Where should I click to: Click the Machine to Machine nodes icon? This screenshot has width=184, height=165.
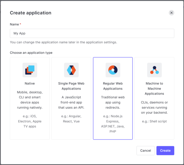pyautogui.click(x=154, y=70)
